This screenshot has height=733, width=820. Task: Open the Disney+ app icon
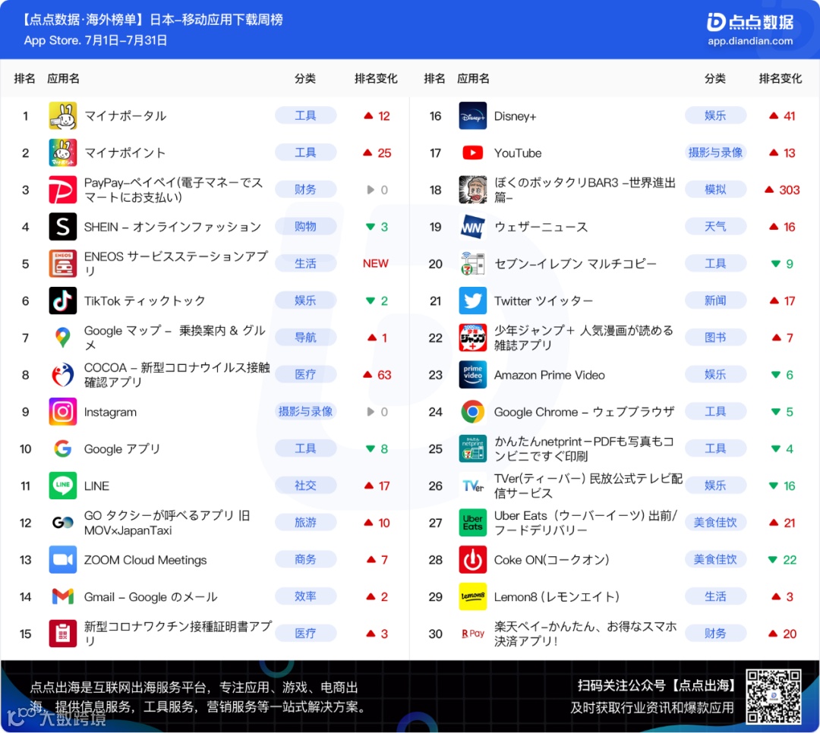click(x=473, y=115)
